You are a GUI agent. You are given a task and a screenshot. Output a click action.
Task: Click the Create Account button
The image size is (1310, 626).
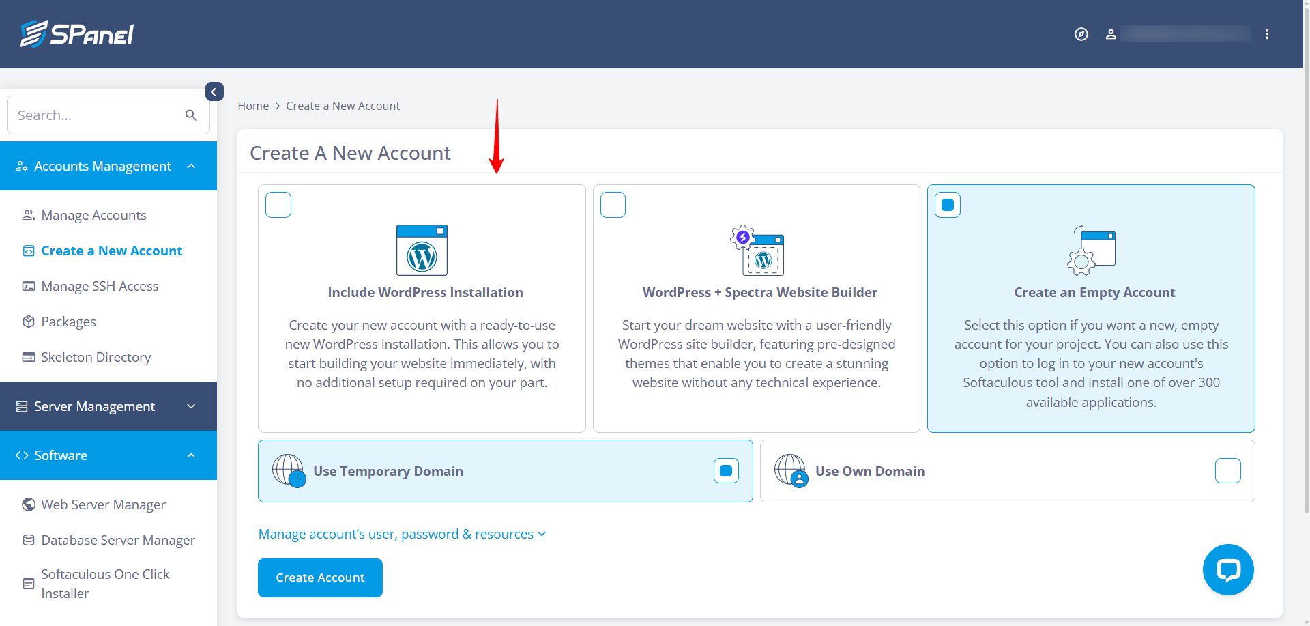[320, 578]
